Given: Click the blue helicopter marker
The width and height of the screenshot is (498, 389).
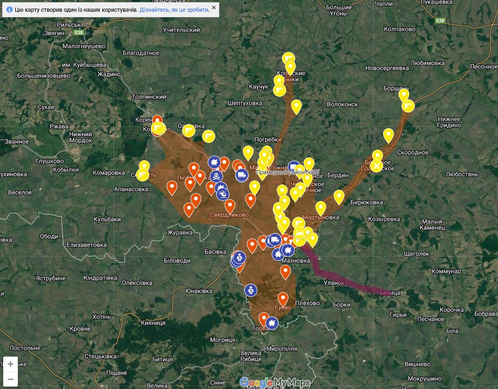Looking at the screenshot, I should click(223, 194).
